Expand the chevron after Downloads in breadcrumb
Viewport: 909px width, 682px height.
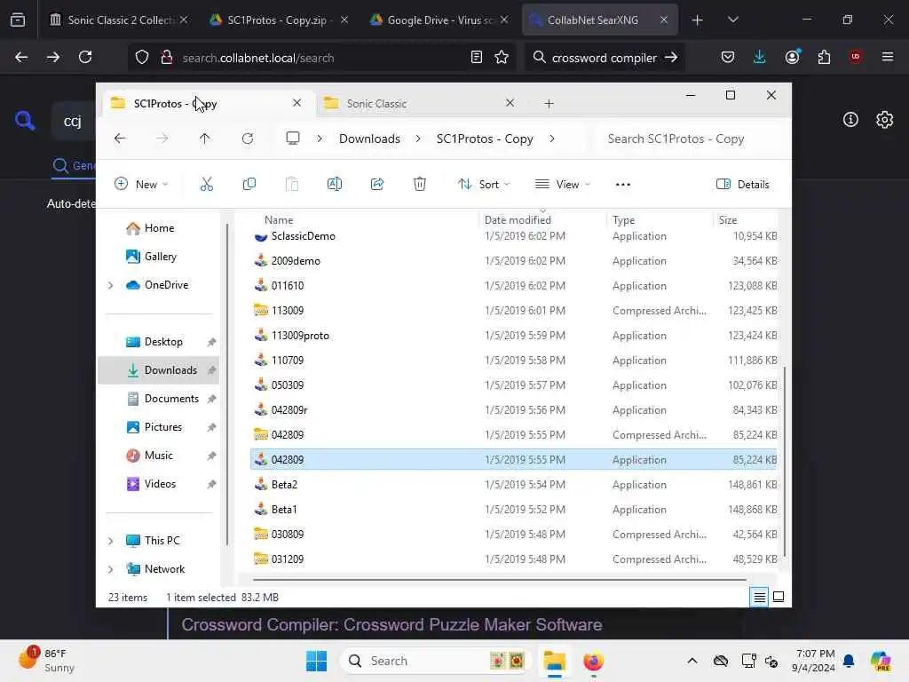point(418,139)
